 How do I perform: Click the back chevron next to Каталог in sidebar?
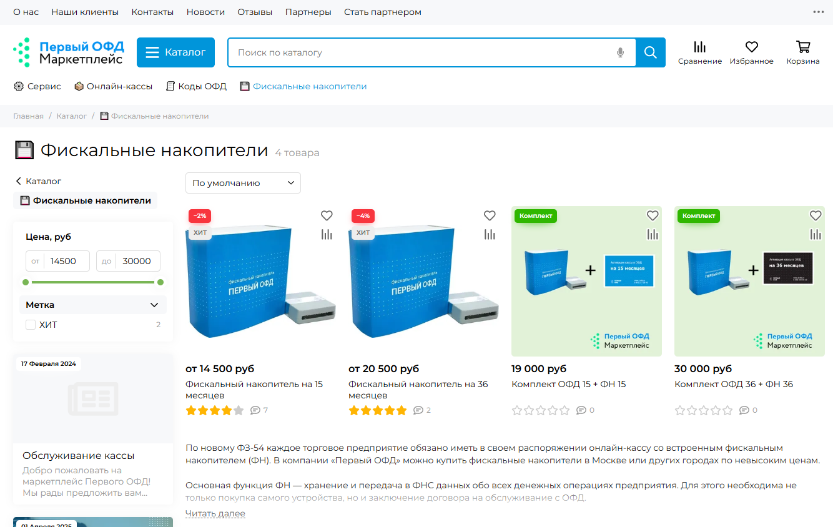tap(18, 181)
